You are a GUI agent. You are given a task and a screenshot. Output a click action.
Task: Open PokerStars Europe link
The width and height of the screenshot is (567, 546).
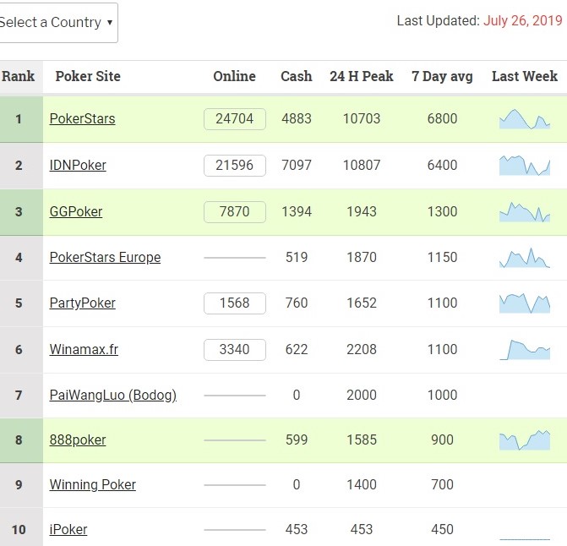(105, 258)
